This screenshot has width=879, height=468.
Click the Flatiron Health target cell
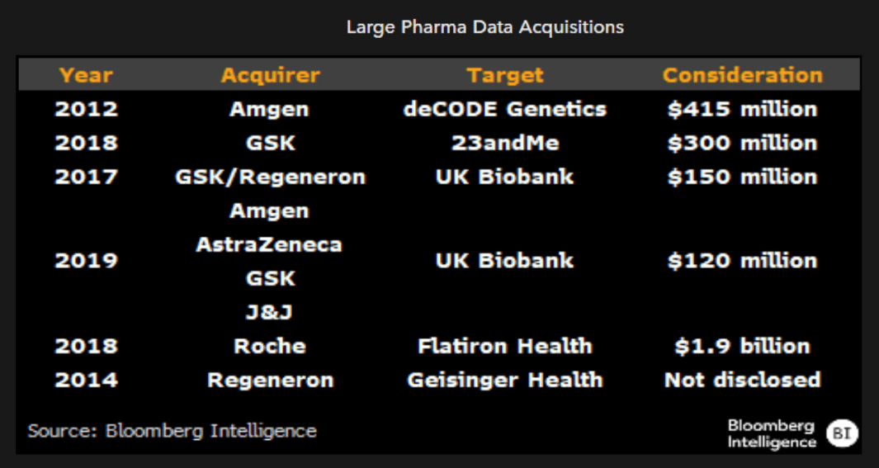click(x=505, y=346)
